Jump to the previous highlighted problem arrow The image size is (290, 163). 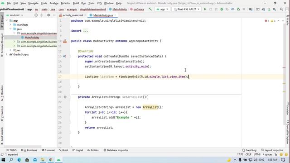tap(279, 21)
